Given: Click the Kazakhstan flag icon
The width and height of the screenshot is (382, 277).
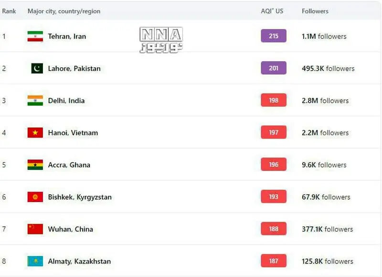Looking at the screenshot, I should [35, 261].
